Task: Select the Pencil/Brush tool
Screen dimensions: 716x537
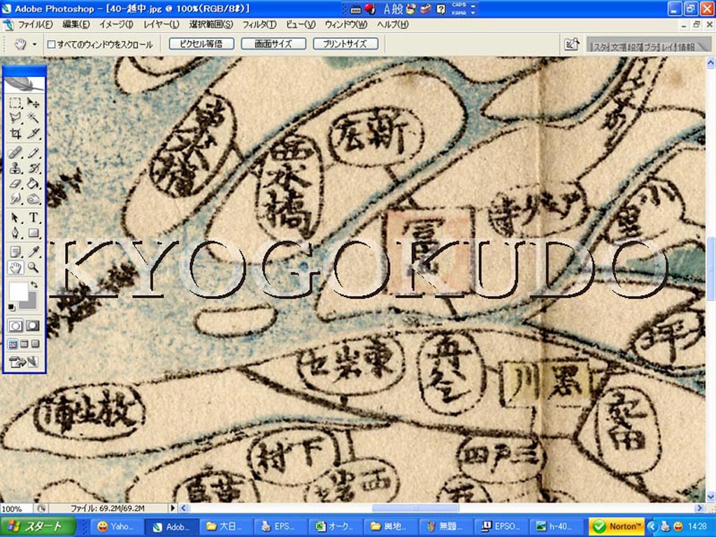Action: (33, 152)
